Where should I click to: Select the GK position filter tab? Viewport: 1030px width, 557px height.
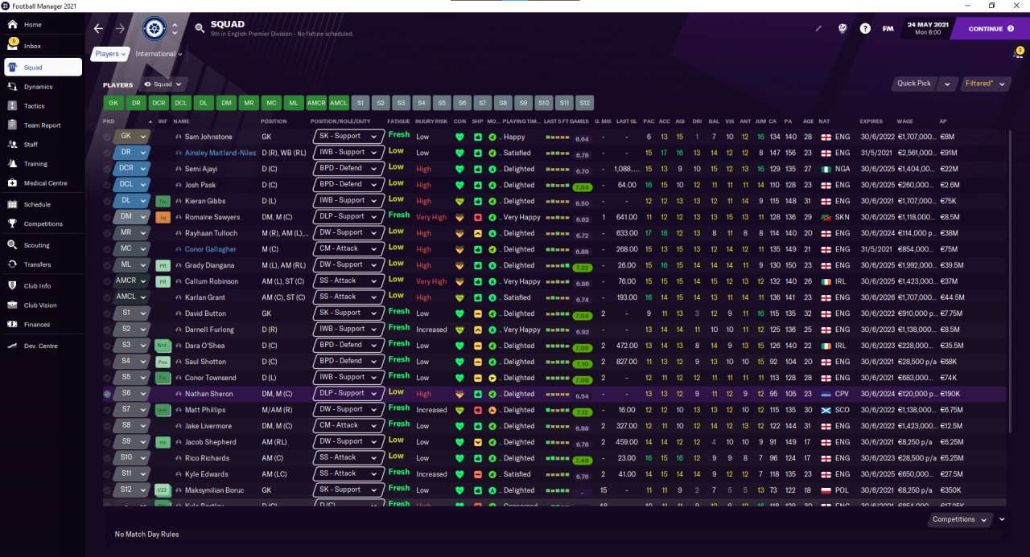(x=113, y=103)
